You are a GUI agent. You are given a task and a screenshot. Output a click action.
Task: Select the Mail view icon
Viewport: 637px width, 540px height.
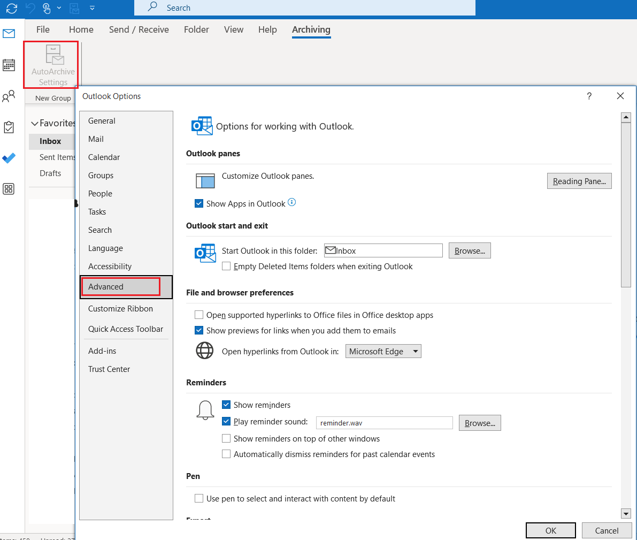(x=9, y=33)
